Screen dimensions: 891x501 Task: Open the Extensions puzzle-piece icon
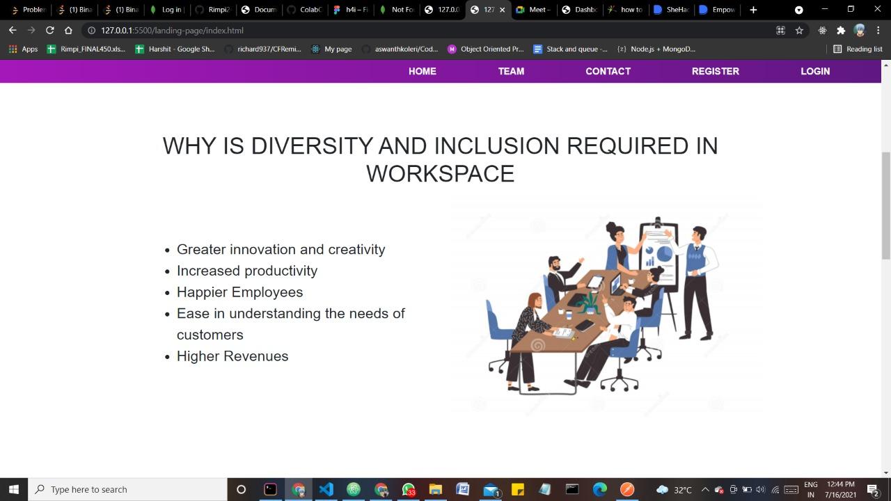click(x=841, y=30)
